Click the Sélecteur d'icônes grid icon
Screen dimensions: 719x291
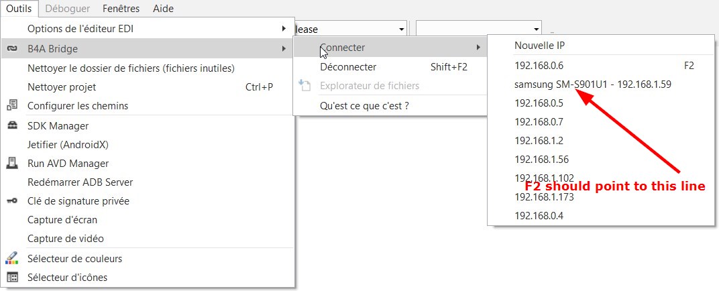(12, 278)
